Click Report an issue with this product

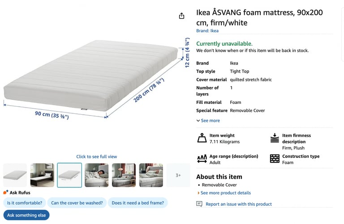pyautogui.click(x=239, y=204)
